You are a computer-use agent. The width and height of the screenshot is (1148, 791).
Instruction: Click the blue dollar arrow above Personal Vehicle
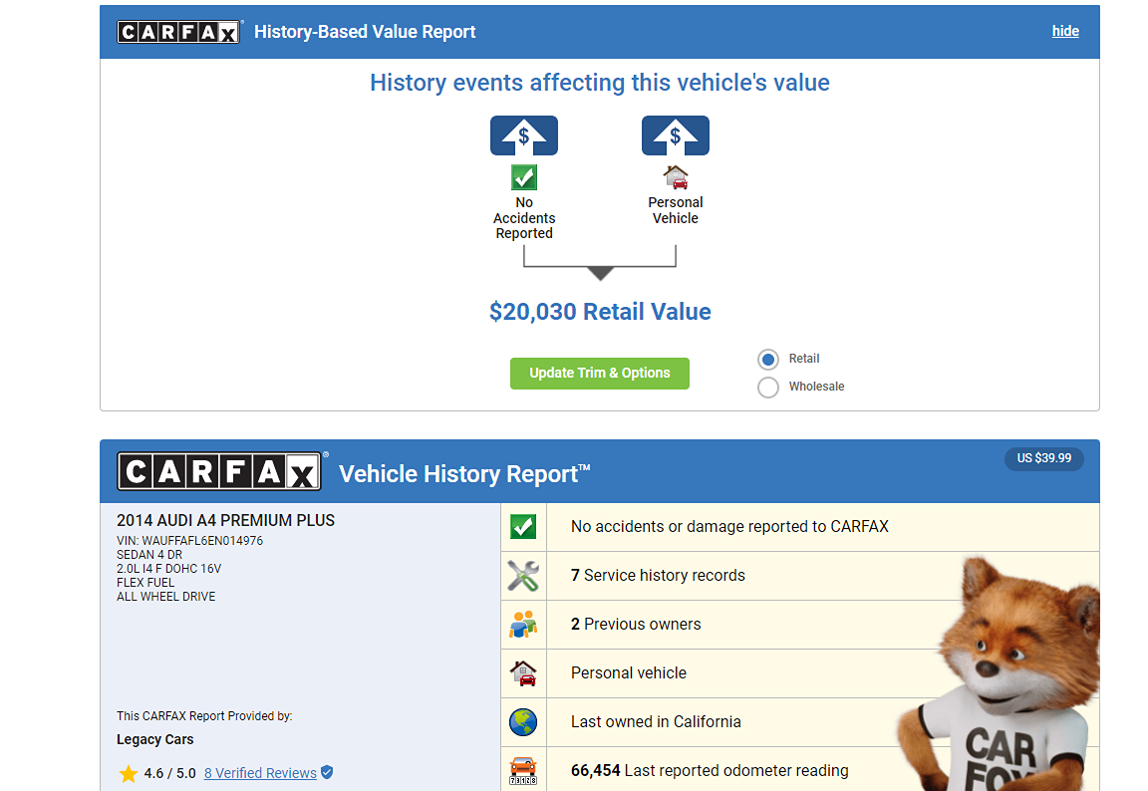(x=676, y=135)
